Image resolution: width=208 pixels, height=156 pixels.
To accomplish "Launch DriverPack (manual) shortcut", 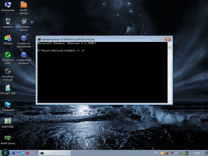I will [x=8, y=71].
